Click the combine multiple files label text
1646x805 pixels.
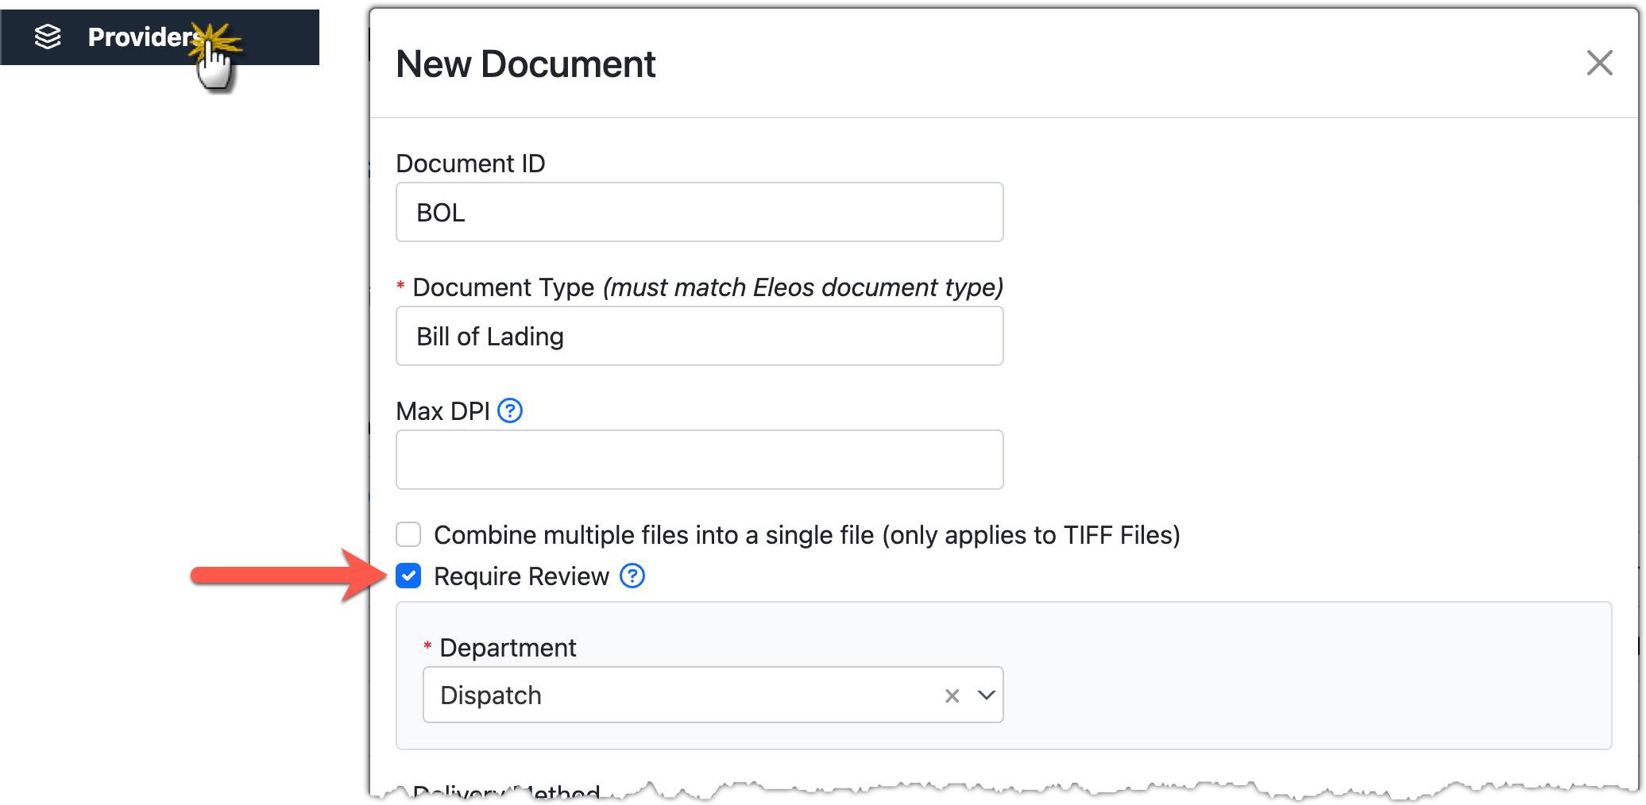806,535
